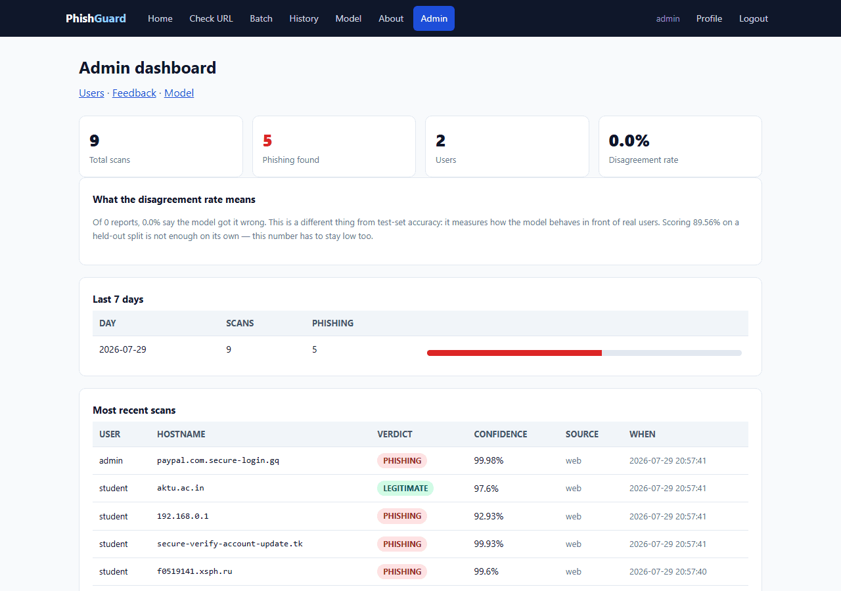Viewport: 841px width, 591px height.
Task: Click the 2026-07-29 day cell
Action: [x=123, y=349]
